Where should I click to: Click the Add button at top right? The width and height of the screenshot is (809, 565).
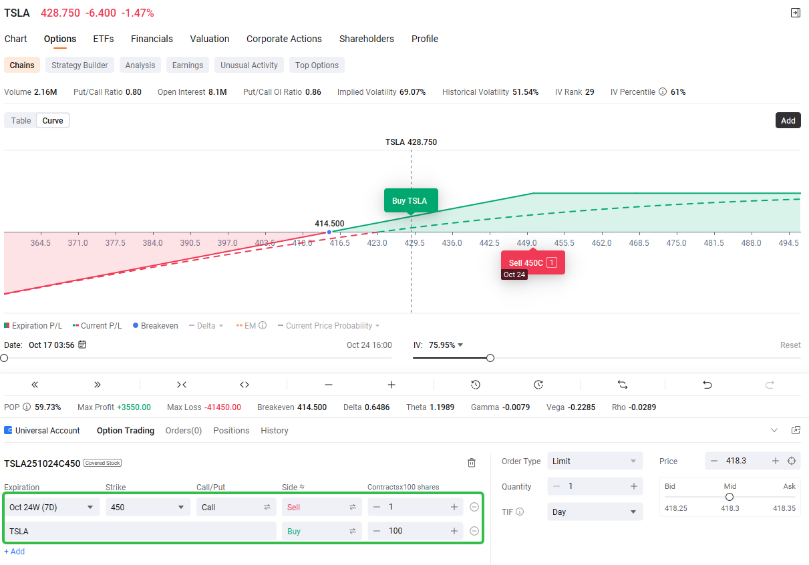(788, 120)
